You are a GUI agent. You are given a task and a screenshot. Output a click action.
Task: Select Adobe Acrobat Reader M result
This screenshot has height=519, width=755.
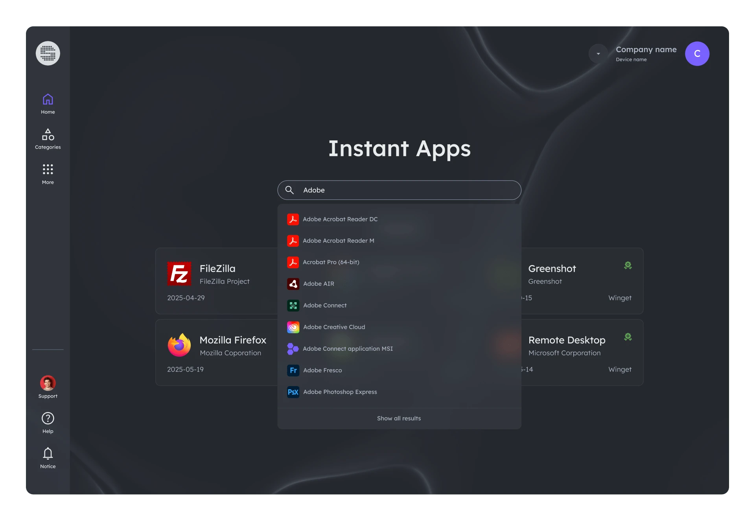coord(400,241)
